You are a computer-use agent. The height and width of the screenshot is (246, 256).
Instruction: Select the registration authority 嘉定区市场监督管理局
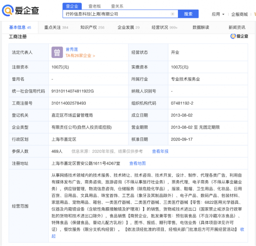[72, 115]
